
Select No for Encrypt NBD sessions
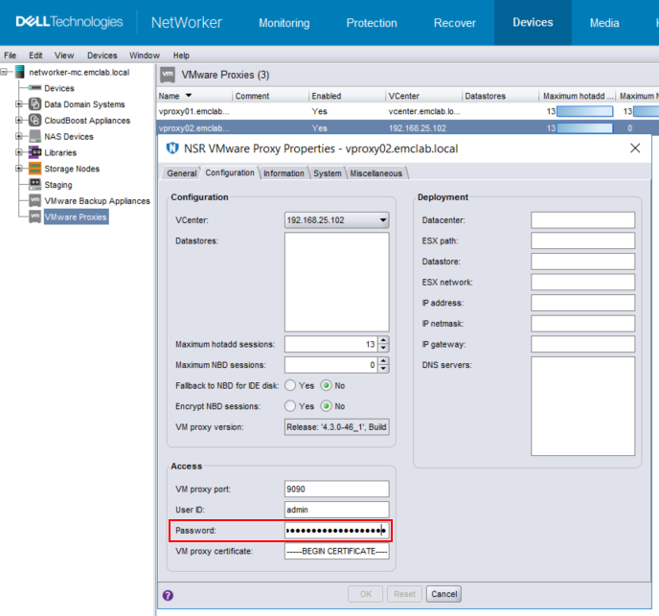pos(327,406)
